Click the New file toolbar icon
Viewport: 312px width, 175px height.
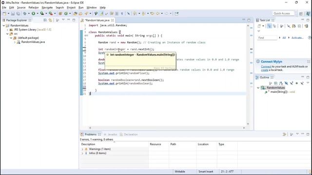[x=4, y=14]
